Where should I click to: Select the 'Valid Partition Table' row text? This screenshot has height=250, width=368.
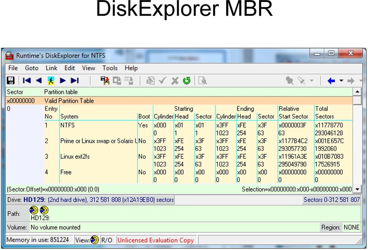tap(69, 101)
